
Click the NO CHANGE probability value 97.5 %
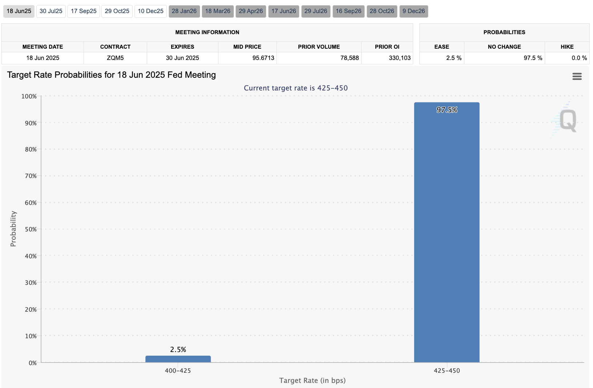pyautogui.click(x=533, y=58)
